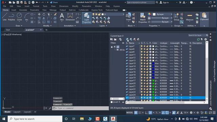Select the Polyline tool

(11, 17)
